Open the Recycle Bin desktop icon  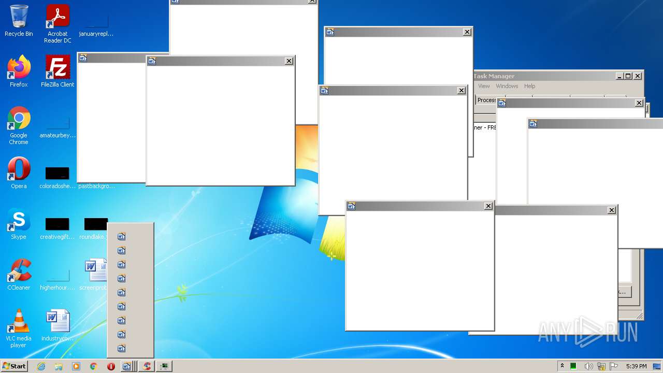(19, 21)
